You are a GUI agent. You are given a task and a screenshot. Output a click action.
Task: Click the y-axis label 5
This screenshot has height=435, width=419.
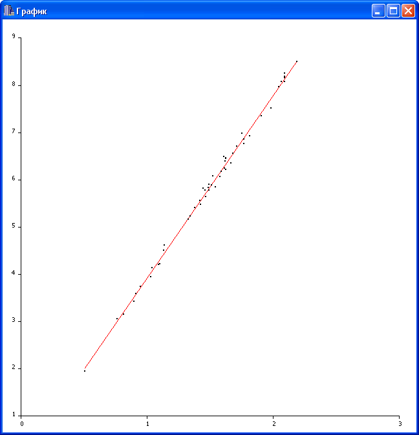[13, 227]
